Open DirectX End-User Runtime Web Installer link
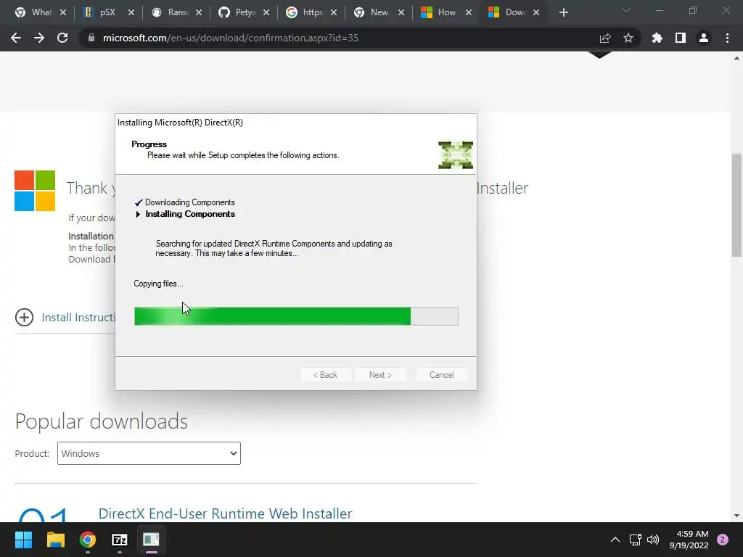Screen dimensions: 743x557 click(225, 513)
